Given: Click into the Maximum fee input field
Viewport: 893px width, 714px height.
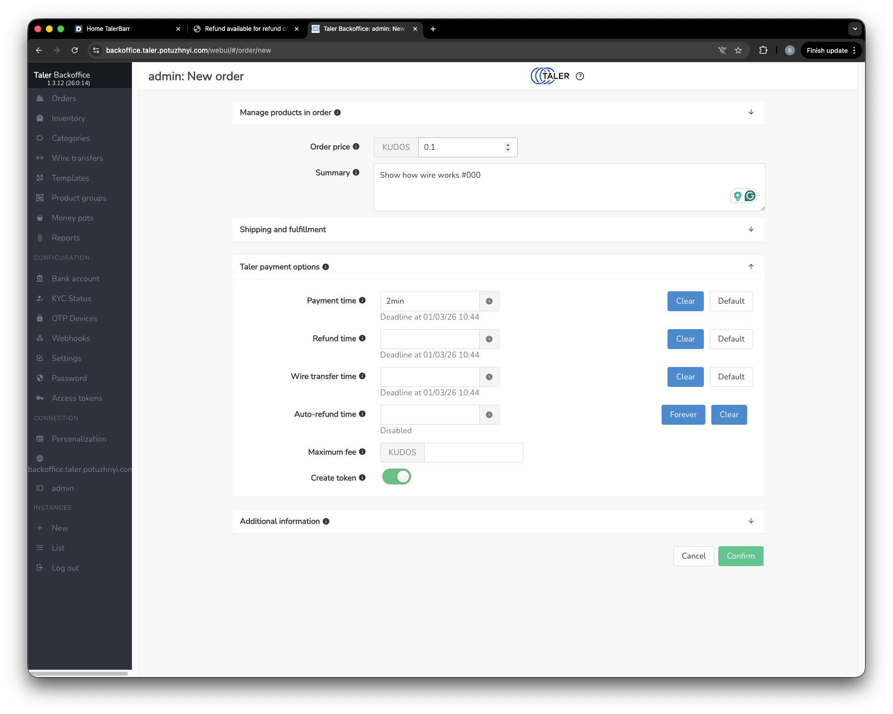Looking at the screenshot, I should coord(473,453).
